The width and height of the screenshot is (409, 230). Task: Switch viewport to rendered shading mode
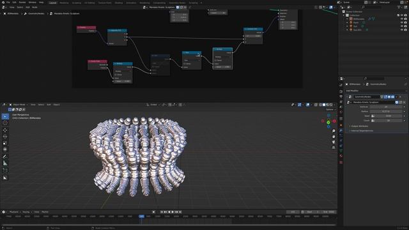pyautogui.click(x=331, y=105)
